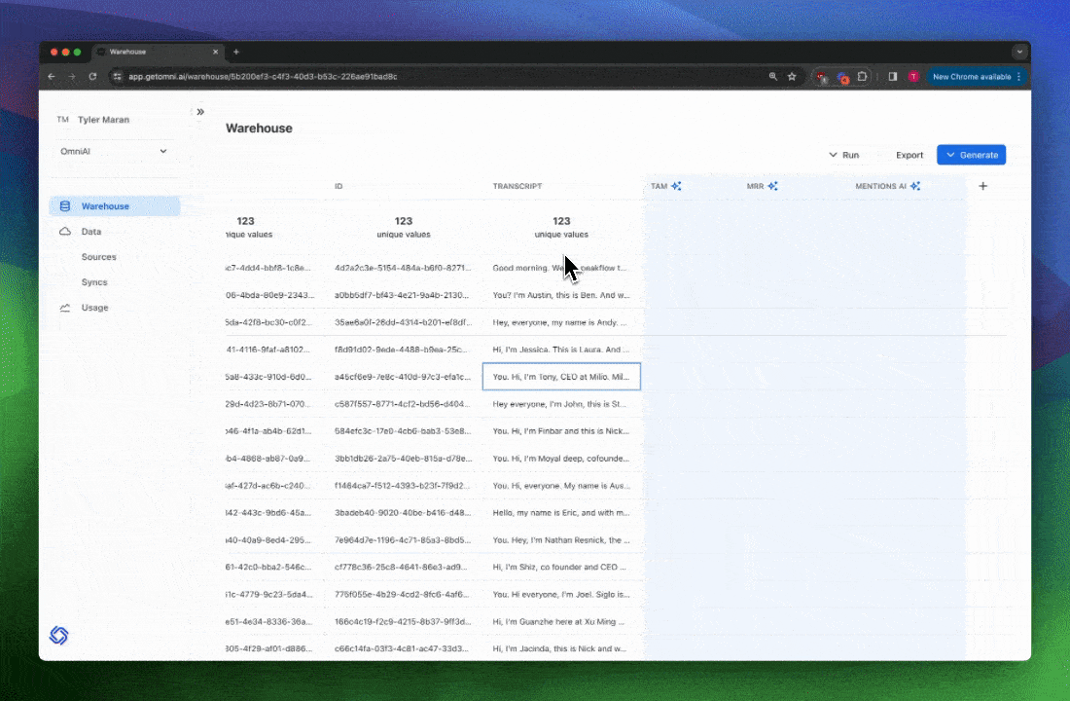
Task: Click the sparkle icon beside MRR column
Action: click(772, 186)
